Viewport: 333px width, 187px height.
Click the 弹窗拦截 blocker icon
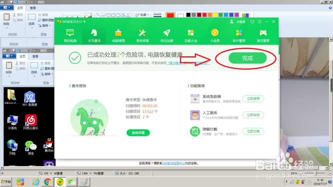click(195, 131)
